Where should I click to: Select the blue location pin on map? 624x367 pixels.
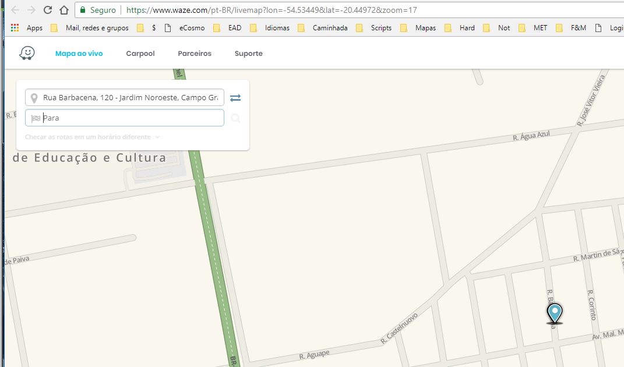554,313
